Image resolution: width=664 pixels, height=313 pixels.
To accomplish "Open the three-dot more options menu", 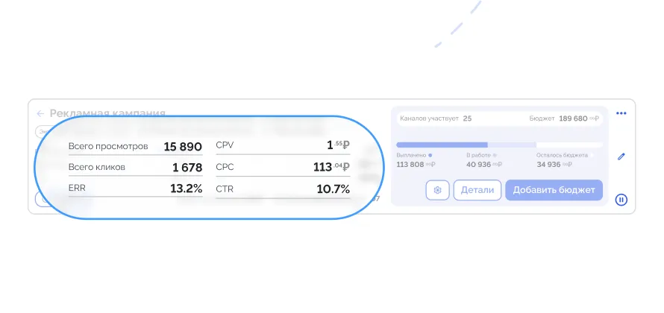I will (621, 113).
